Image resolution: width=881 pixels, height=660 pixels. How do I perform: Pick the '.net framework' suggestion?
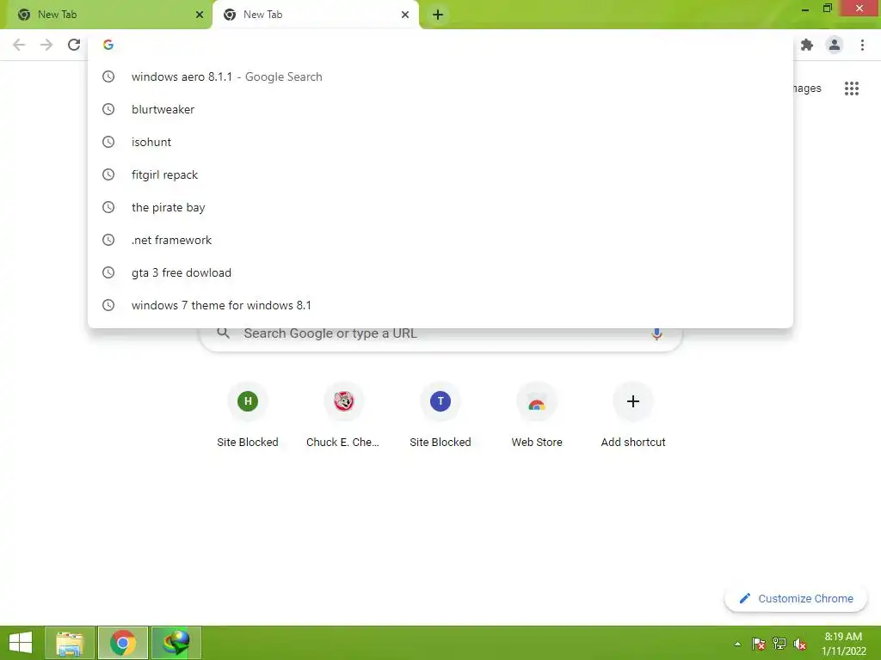coord(440,240)
